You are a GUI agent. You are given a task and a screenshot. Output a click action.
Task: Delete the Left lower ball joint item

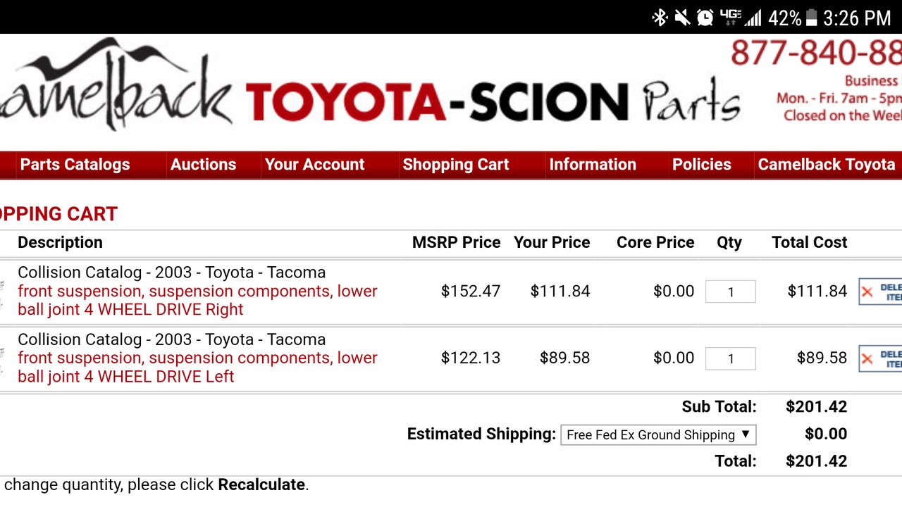click(880, 358)
